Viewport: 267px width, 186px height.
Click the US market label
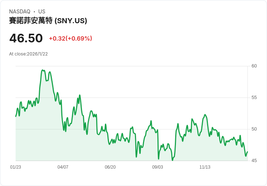click(42, 12)
